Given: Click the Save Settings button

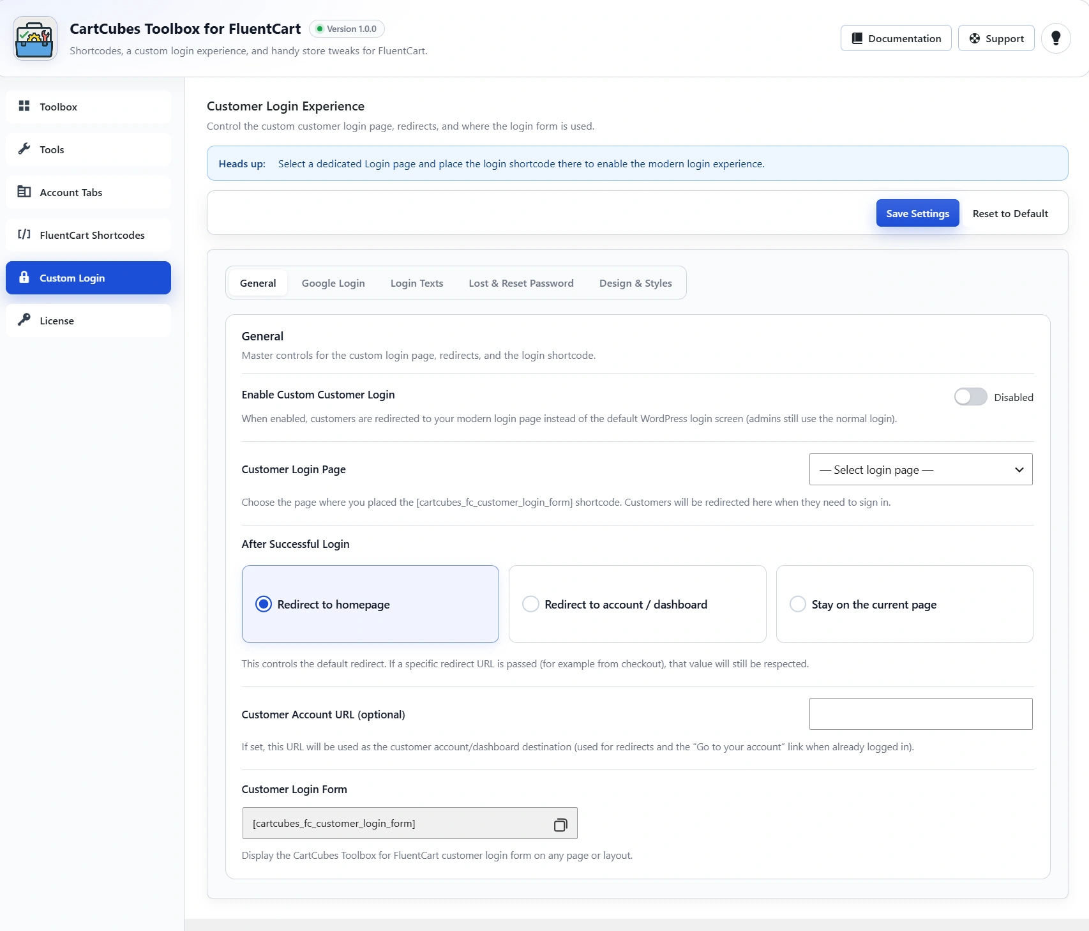Looking at the screenshot, I should click(x=917, y=213).
